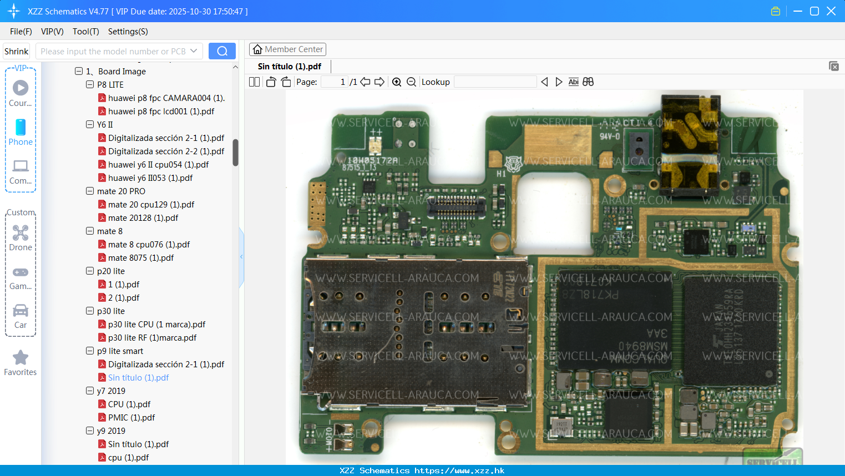Collapse the p9 lite smart folder
The width and height of the screenshot is (845, 476).
(x=90, y=351)
